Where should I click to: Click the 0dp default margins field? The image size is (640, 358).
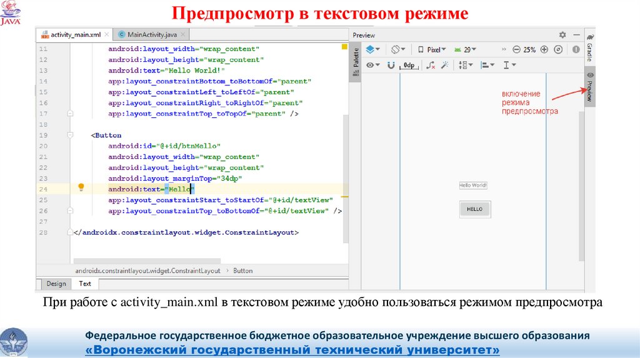click(409, 65)
